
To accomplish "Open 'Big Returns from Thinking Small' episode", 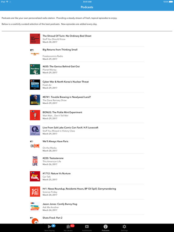I will coord(60,50).
